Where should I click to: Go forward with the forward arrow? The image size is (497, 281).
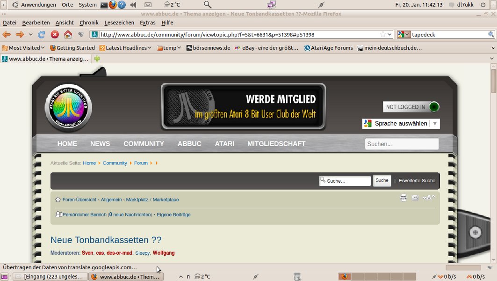tap(20, 34)
